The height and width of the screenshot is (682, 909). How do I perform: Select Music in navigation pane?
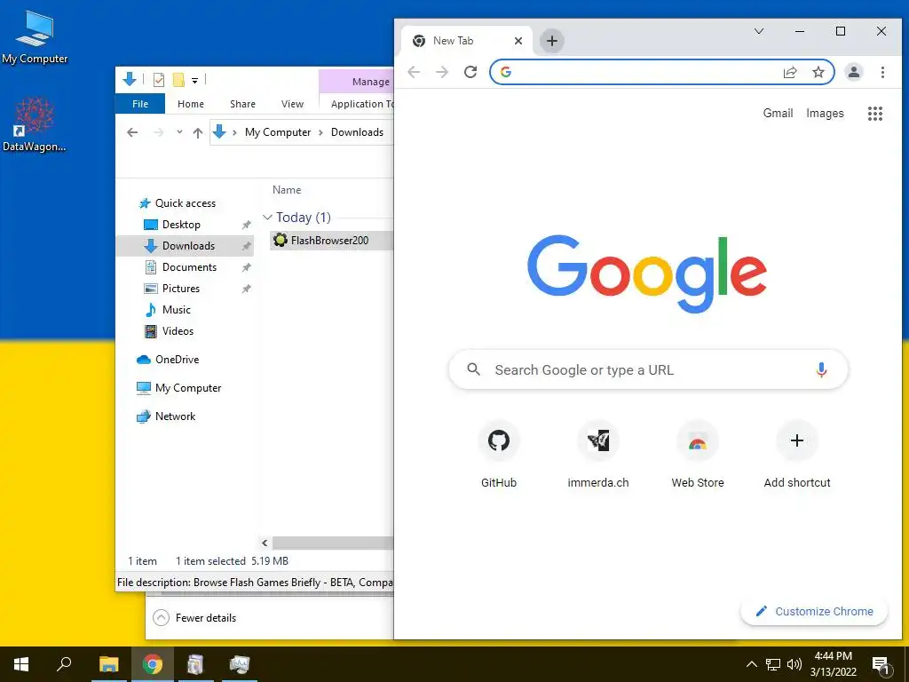tap(177, 310)
